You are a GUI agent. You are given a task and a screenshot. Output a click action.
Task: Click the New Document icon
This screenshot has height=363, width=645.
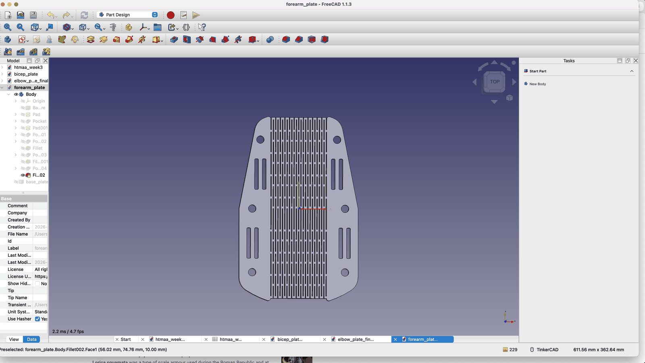[x=8, y=15]
